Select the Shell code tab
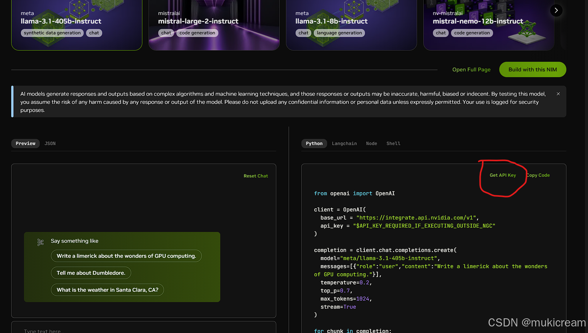Image resolution: width=588 pixels, height=333 pixels. click(x=394, y=144)
